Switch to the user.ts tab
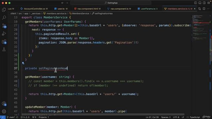 point(61,9)
